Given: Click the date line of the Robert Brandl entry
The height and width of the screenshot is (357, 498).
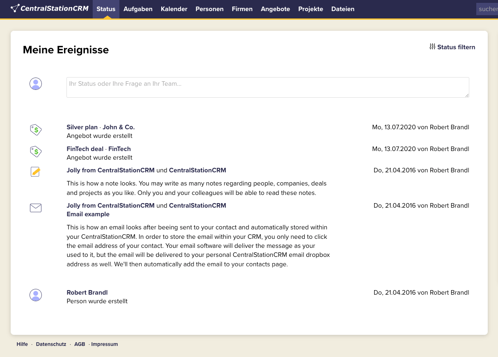Looking at the screenshot, I should [x=421, y=293].
